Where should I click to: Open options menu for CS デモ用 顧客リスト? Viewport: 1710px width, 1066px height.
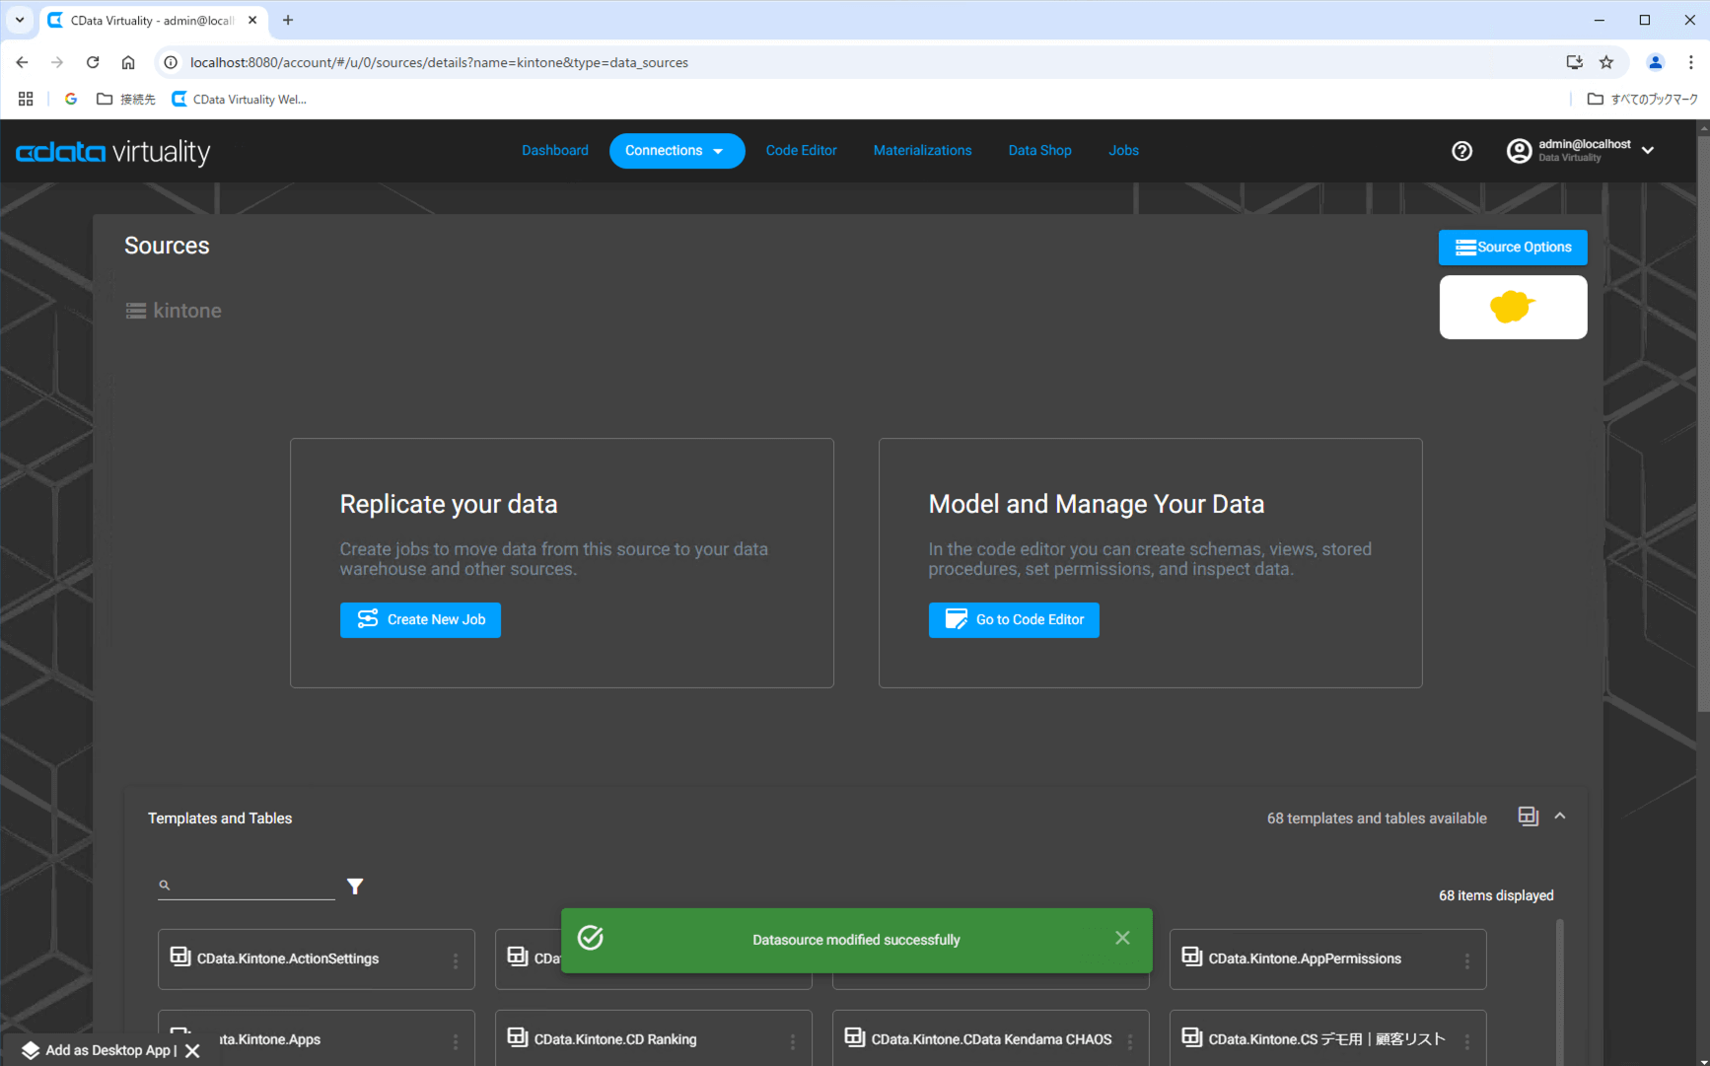click(x=1467, y=1041)
